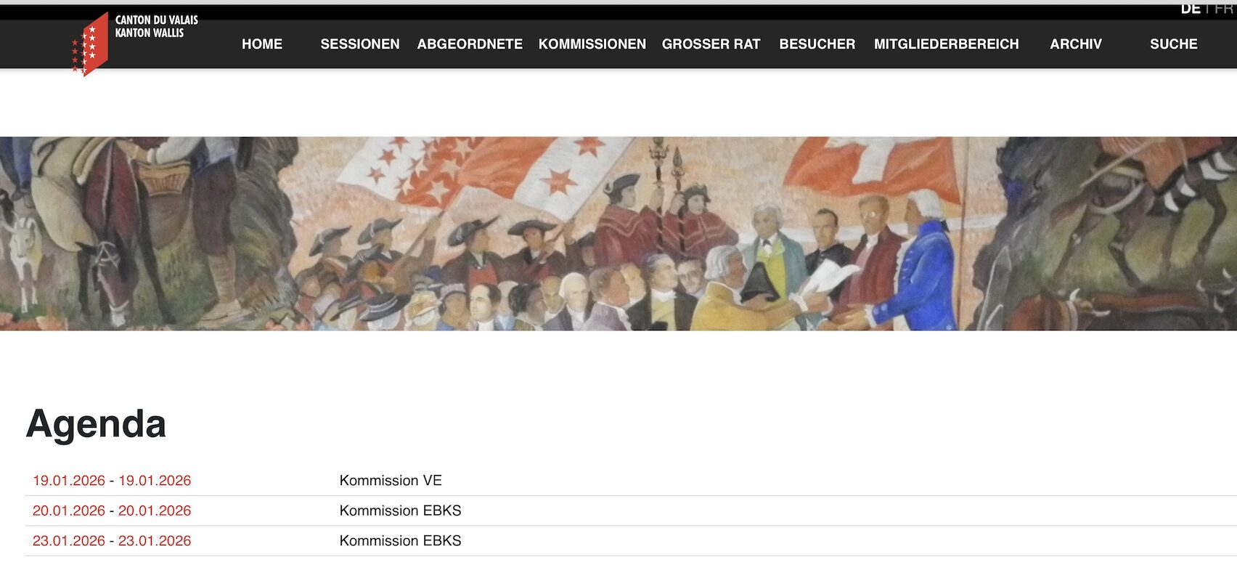Open the HOME menu item
The width and height of the screenshot is (1237, 581).
click(x=262, y=44)
